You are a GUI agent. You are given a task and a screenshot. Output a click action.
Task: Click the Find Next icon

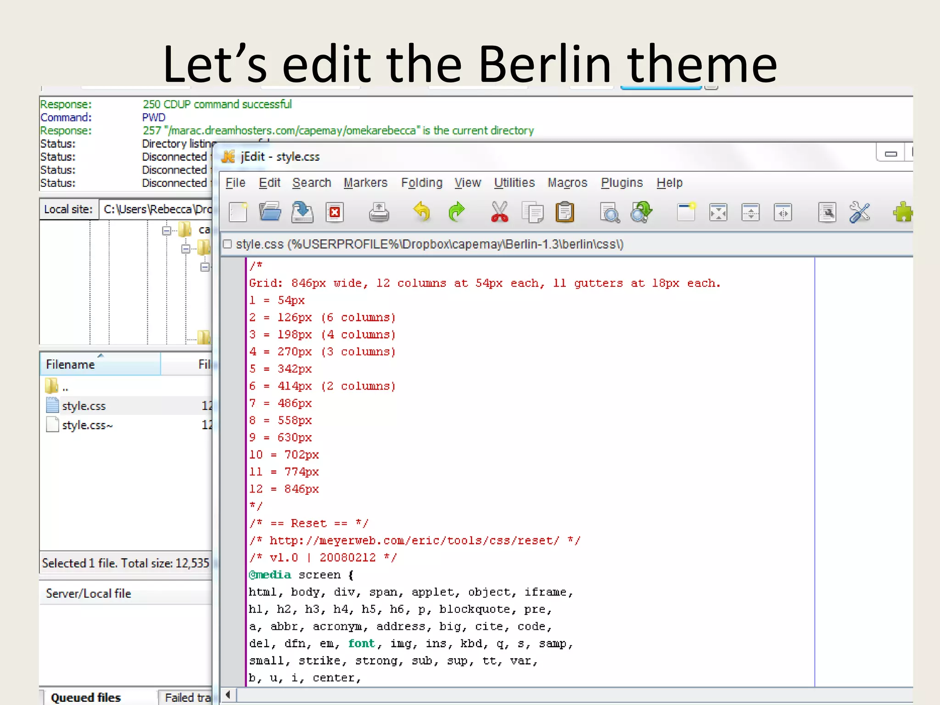(642, 213)
